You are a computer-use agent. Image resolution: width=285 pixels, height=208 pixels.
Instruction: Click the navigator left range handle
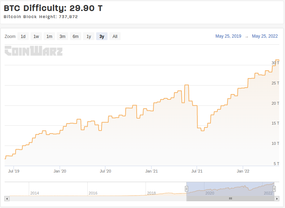point(186,189)
